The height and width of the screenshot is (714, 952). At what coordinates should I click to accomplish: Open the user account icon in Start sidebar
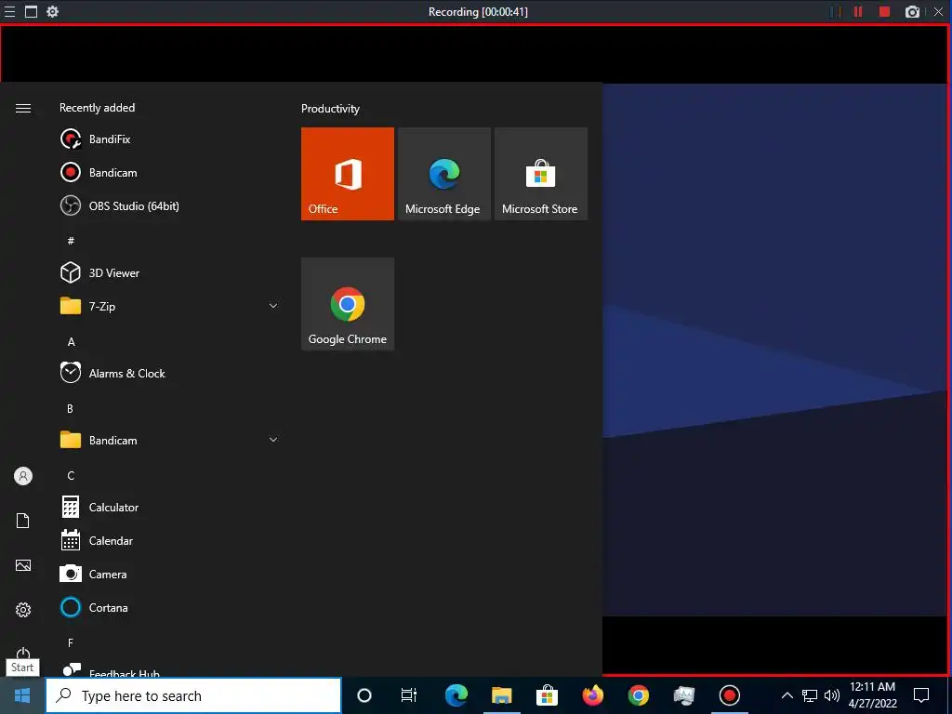click(23, 476)
